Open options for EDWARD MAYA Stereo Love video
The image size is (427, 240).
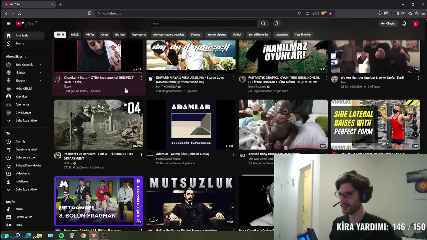234,78
